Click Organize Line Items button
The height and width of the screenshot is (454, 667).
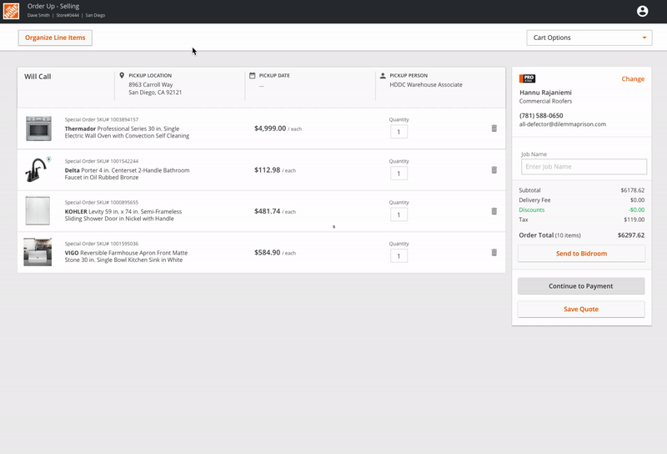[x=55, y=38]
